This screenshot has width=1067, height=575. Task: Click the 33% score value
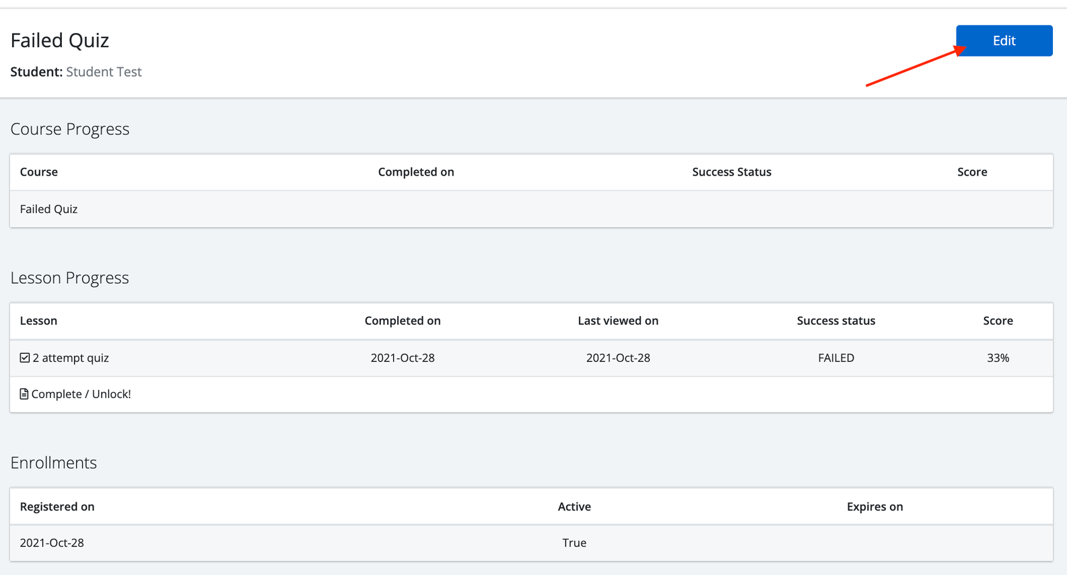point(998,358)
